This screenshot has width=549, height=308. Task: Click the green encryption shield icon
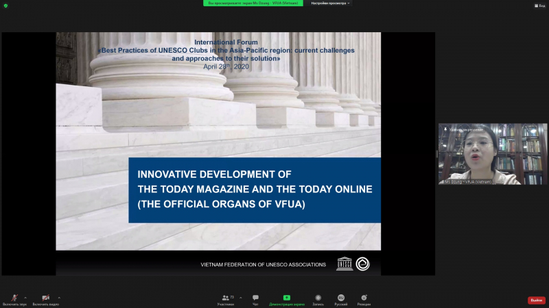pyautogui.click(x=5, y=5)
